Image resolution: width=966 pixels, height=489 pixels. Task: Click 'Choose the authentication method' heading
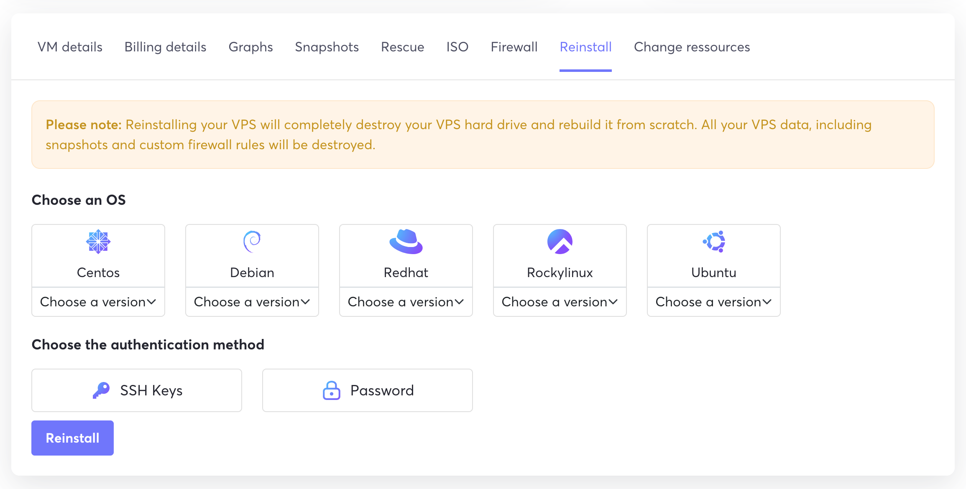[x=148, y=344]
